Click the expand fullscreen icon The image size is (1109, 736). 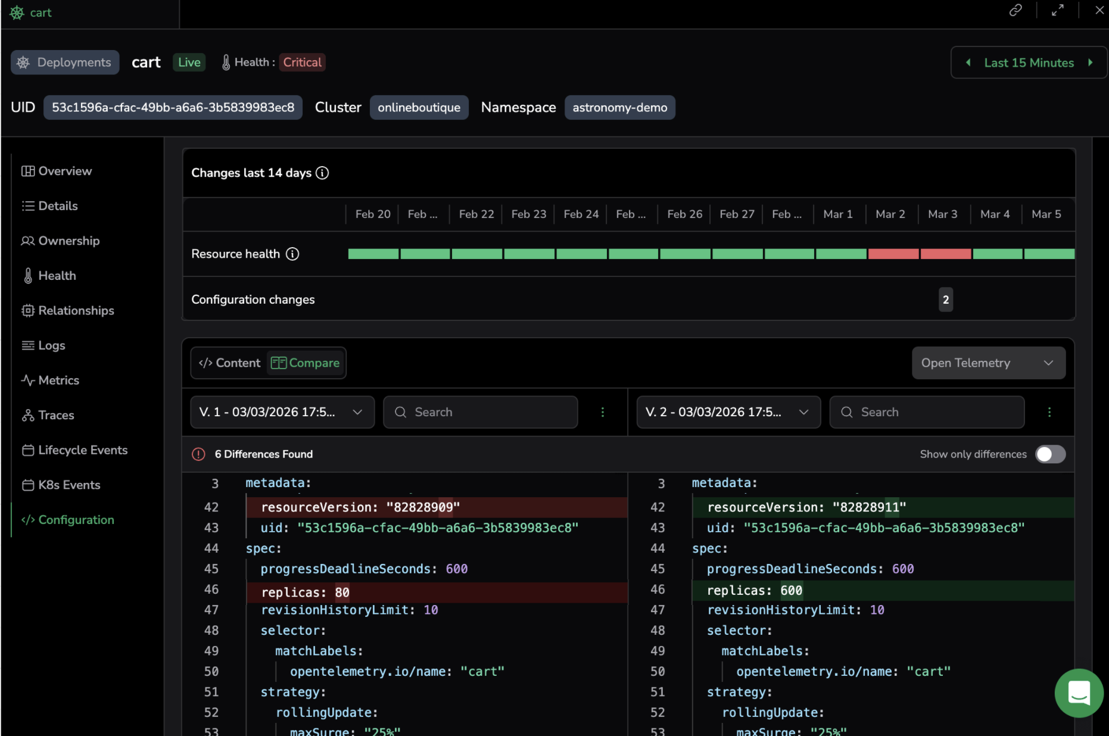[1058, 11]
